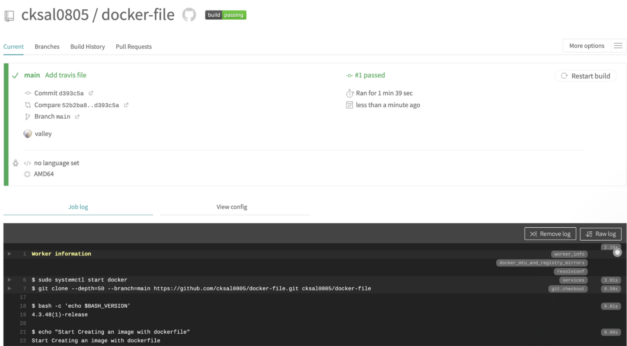Open the docker-file repository name link
The width and height of the screenshot is (627, 346).
pyautogui.click(x=138, y=15)
